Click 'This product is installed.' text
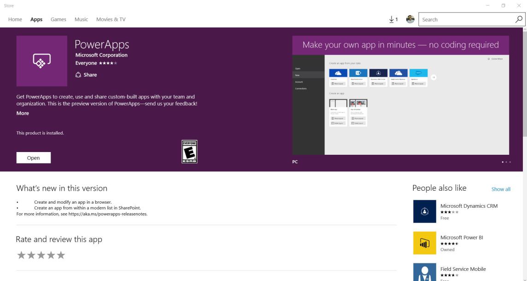This screenshot has height=281, width=527. pyautogui.click(x=40, y=133)
